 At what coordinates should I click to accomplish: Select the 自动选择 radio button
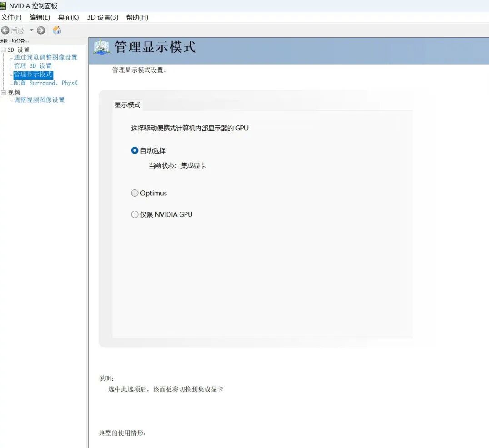point(135,150)
